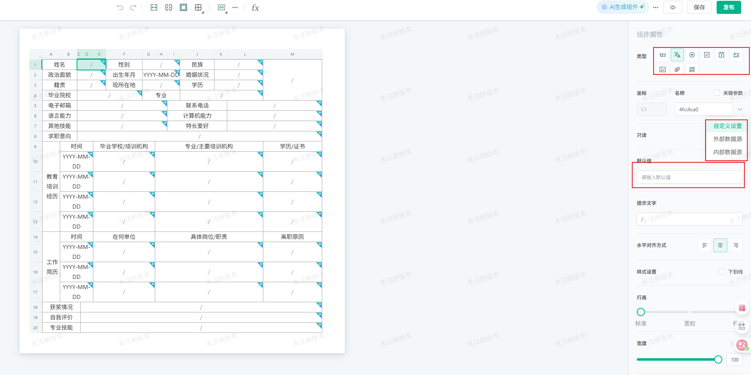This screenshot has height=375, width=751.
Task: Click column header M
Action: 292,54
